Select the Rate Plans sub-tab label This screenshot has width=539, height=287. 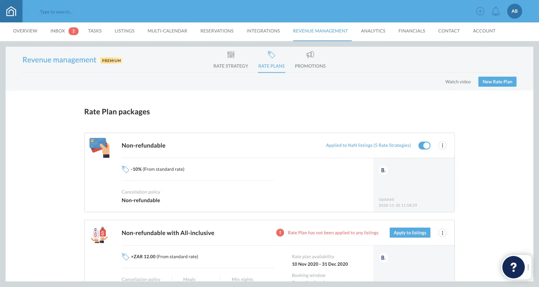271,66
